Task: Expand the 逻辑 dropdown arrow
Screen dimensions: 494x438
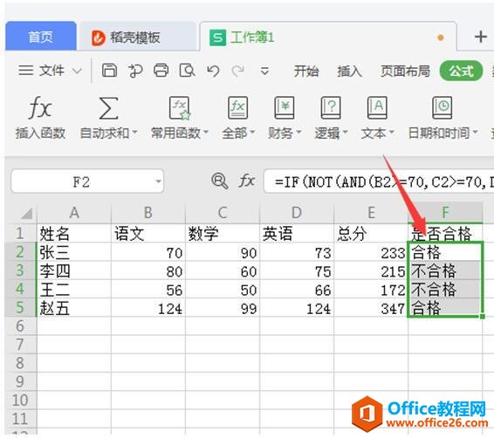Action: 345,133
